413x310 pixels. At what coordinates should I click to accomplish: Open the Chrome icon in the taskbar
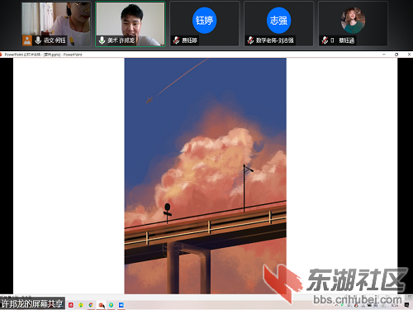click(x=91, y=305)
